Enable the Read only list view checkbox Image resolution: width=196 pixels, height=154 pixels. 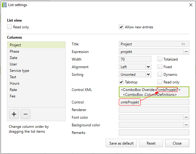9,27
